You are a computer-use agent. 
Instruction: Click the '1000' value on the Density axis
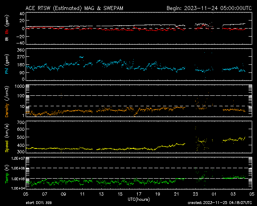click(x=20, y=87)
